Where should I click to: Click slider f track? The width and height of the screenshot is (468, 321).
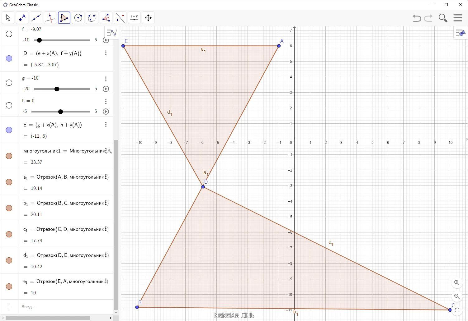62,40
